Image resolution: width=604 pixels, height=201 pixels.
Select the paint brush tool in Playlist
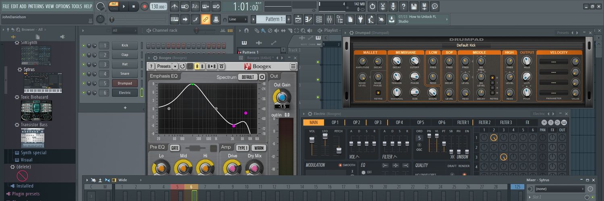263,30
